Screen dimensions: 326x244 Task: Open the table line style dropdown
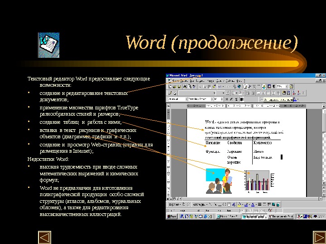tap(214, 93)
